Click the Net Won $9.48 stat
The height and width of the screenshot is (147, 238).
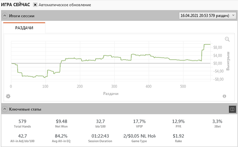pos(62,123)
